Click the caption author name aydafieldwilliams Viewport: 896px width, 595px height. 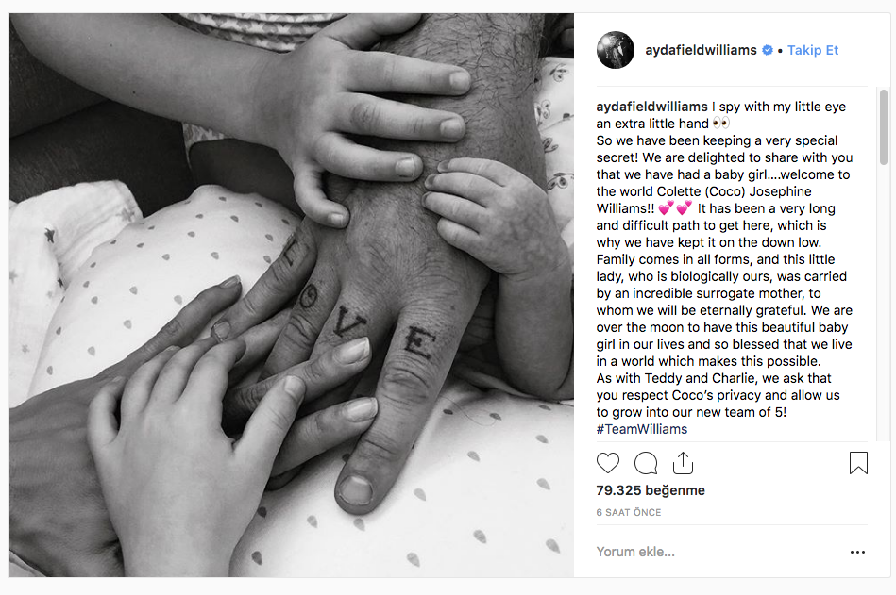pyautogui.click(x=651, y=107)
